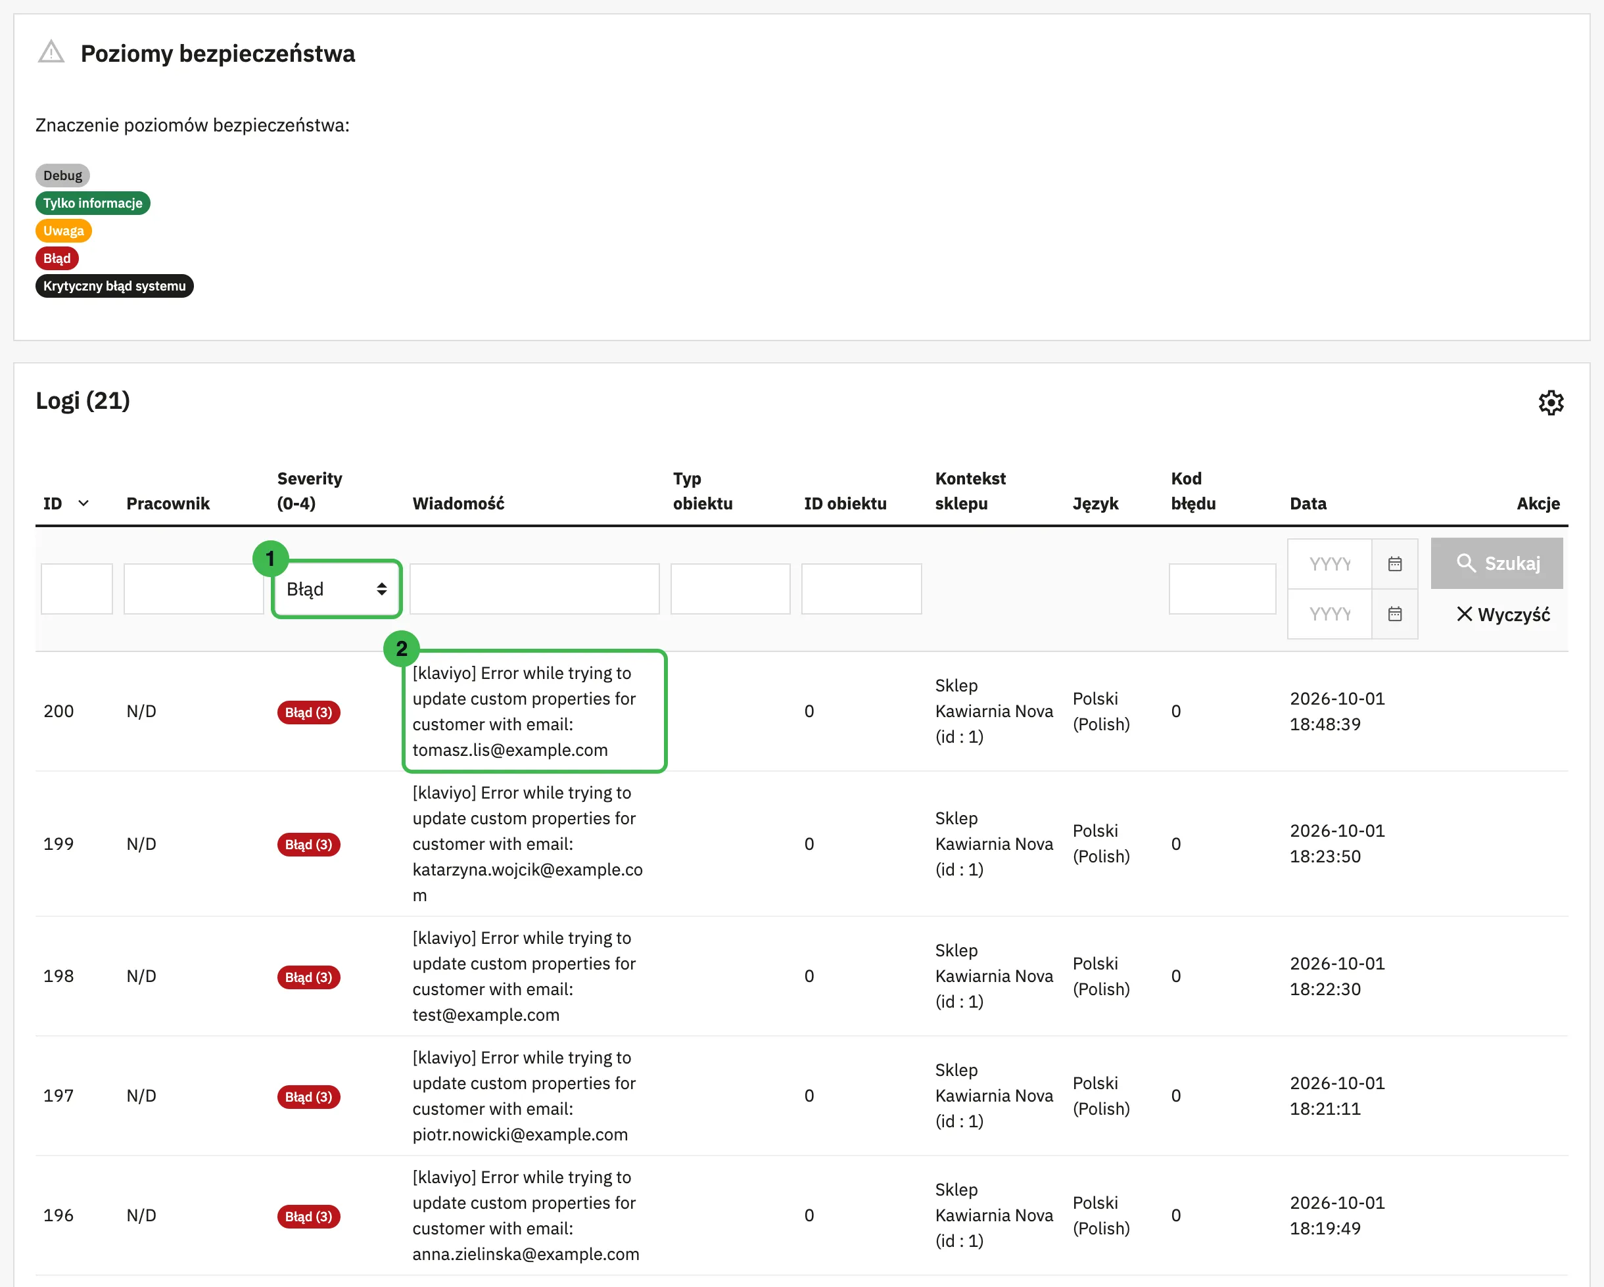Viewport: 1604px width, 1287px height.
Task: Click the Krytyczny błąd systemu badge
Action: 114,286
